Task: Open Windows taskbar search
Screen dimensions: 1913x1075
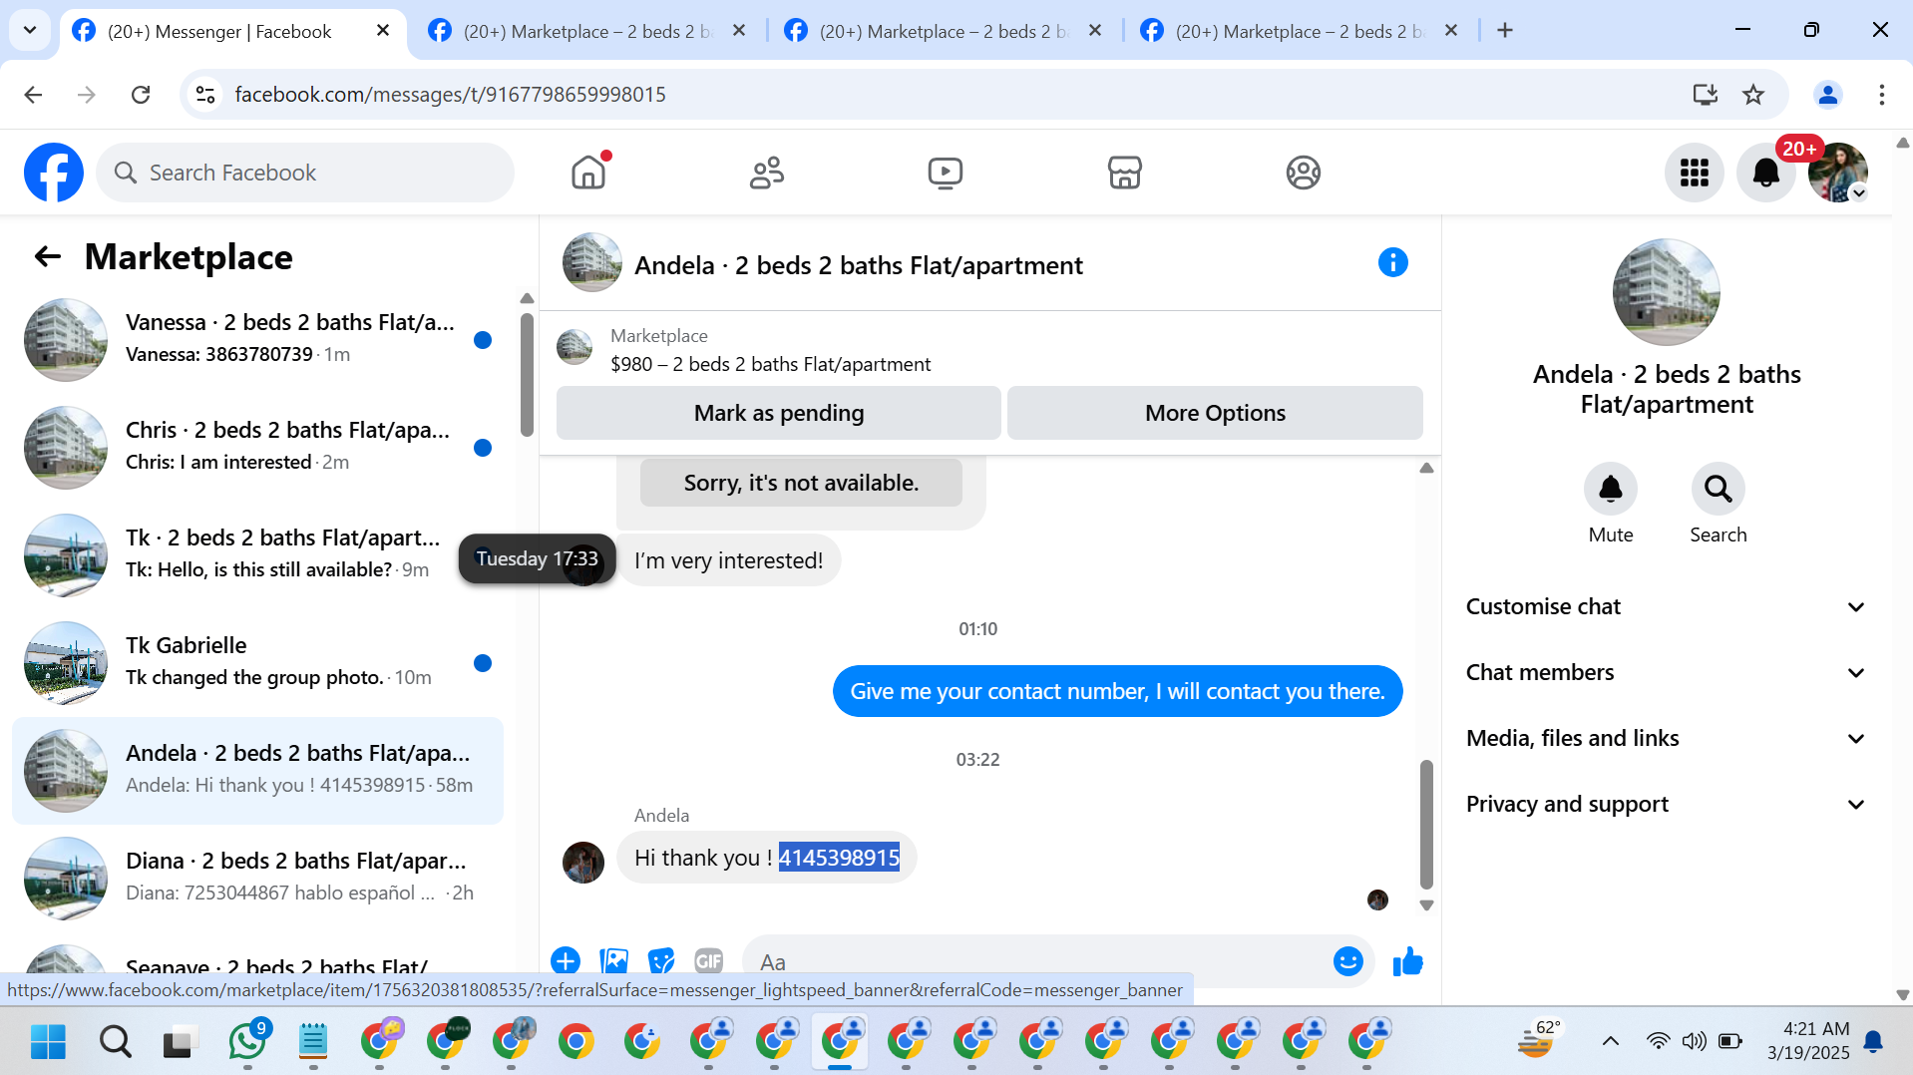Action: coord(115,1041)
